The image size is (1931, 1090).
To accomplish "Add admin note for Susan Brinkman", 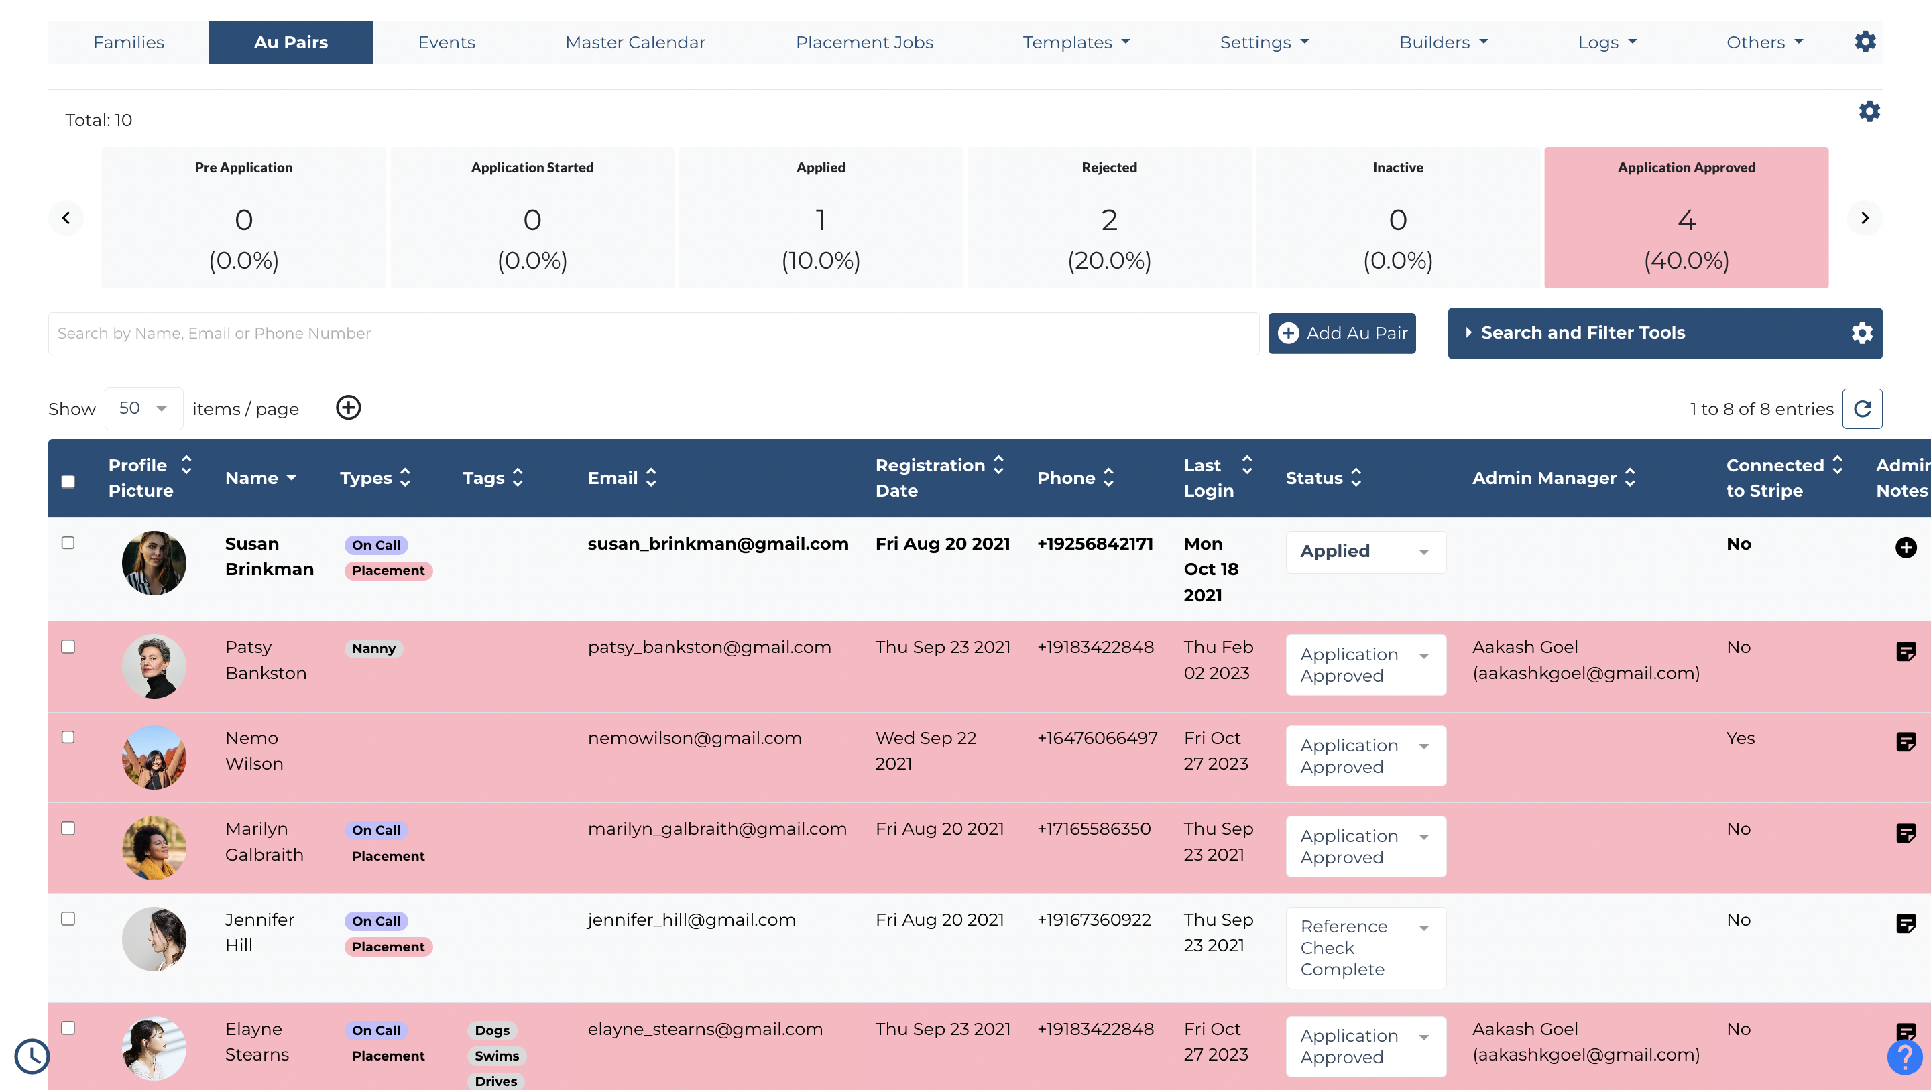I will click(x=1905, y=548).
